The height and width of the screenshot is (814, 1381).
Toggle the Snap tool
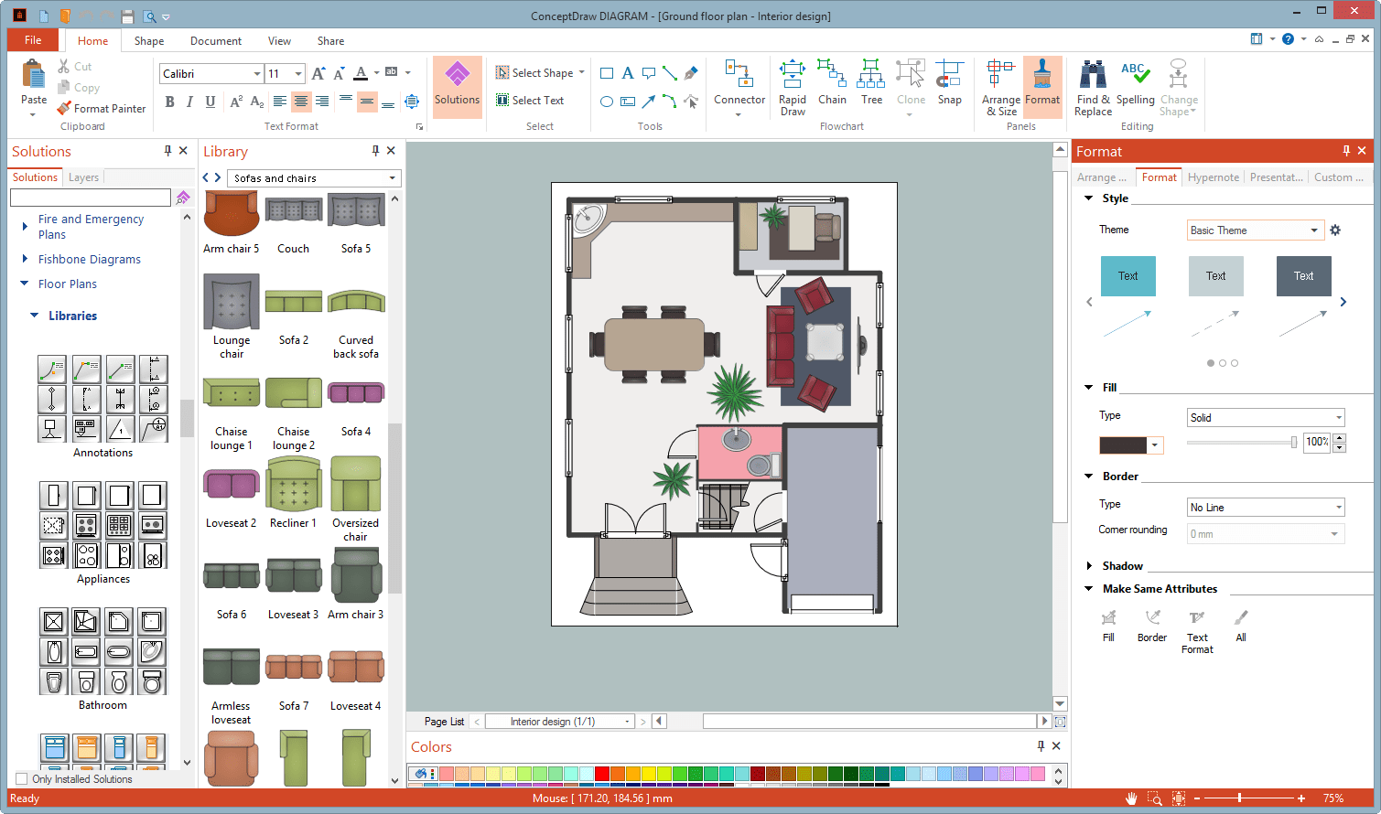pos(949,87)
